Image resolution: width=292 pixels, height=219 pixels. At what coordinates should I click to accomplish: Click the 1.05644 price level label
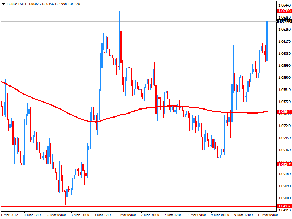284,112
